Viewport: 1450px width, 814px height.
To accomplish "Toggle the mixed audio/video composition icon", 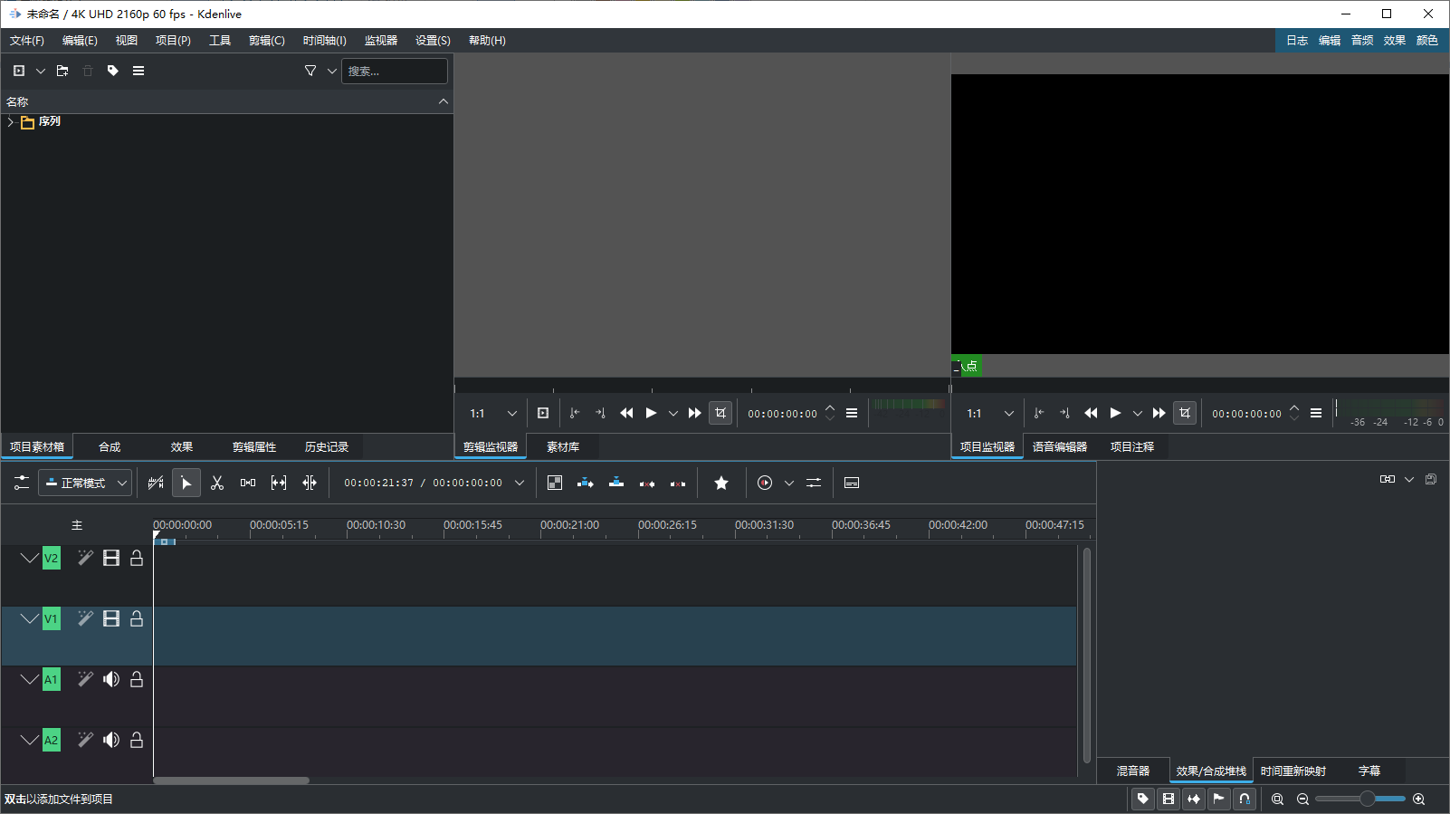I will click(555, 484).
